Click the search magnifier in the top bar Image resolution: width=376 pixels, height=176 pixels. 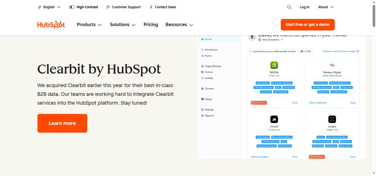coord(289,7)
